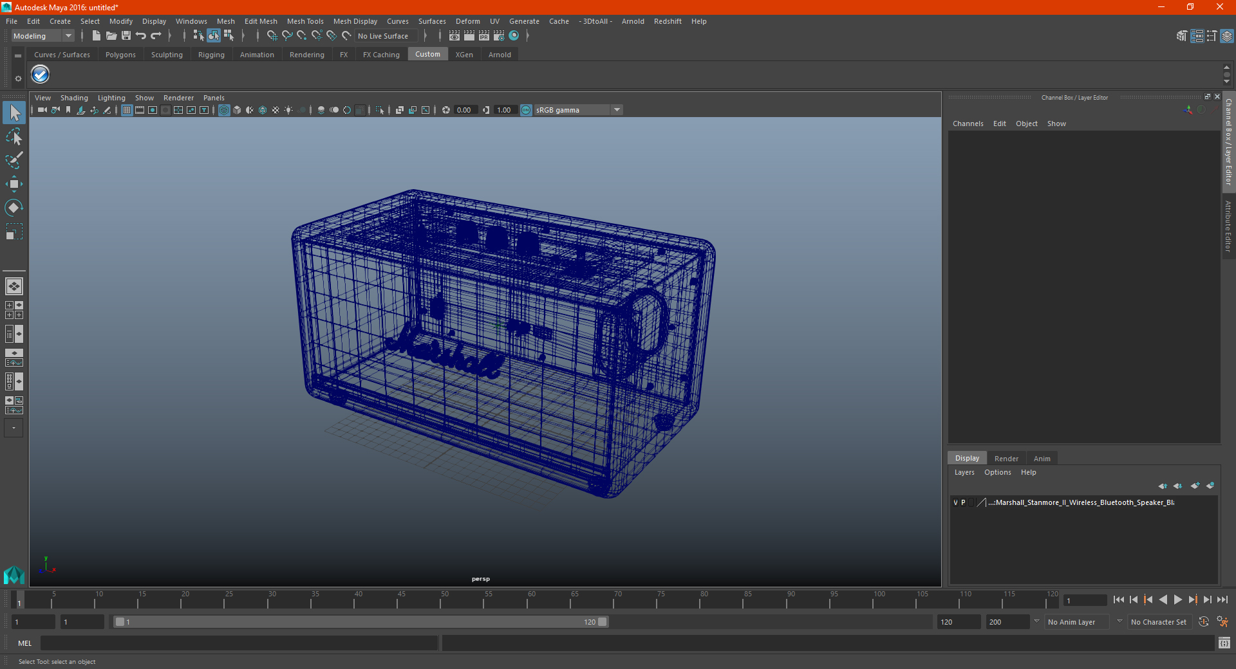This screenshot has width=1236, height=669.
Task: Open the Mesh Tools menu
Action: point(305,21)
